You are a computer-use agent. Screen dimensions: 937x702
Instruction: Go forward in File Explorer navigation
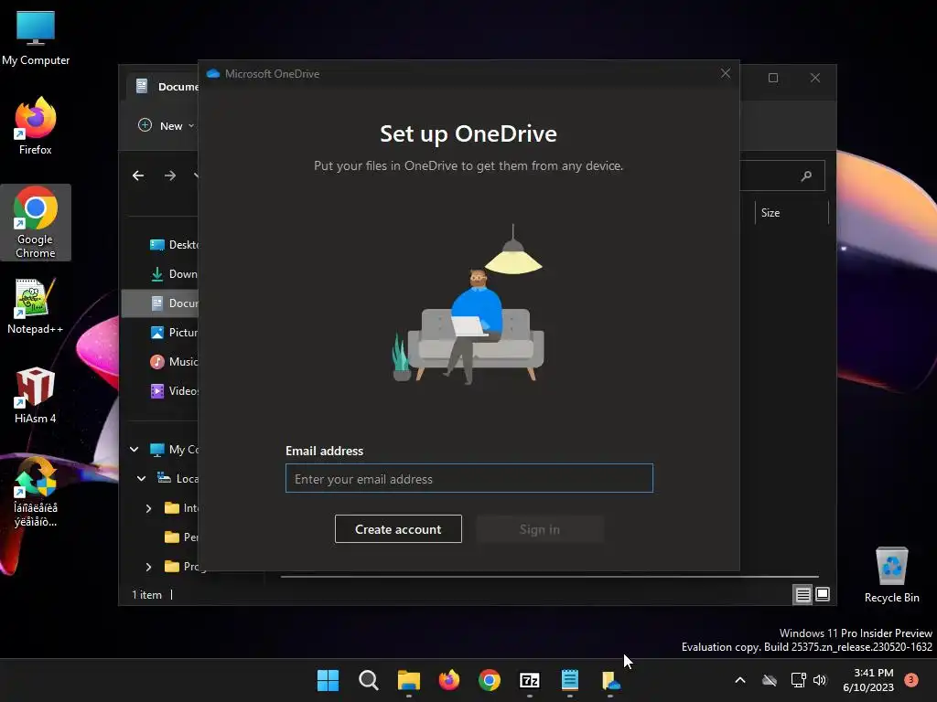click(170, 175)
